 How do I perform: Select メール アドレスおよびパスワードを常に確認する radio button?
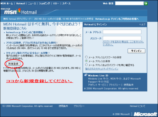pyautogui.click(x=86, y=65)
